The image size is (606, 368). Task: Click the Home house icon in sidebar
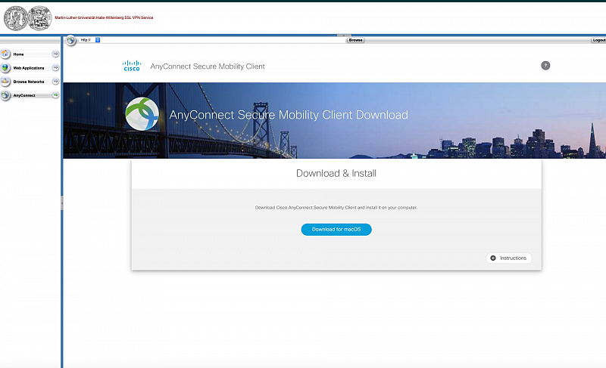pos(5,54)
